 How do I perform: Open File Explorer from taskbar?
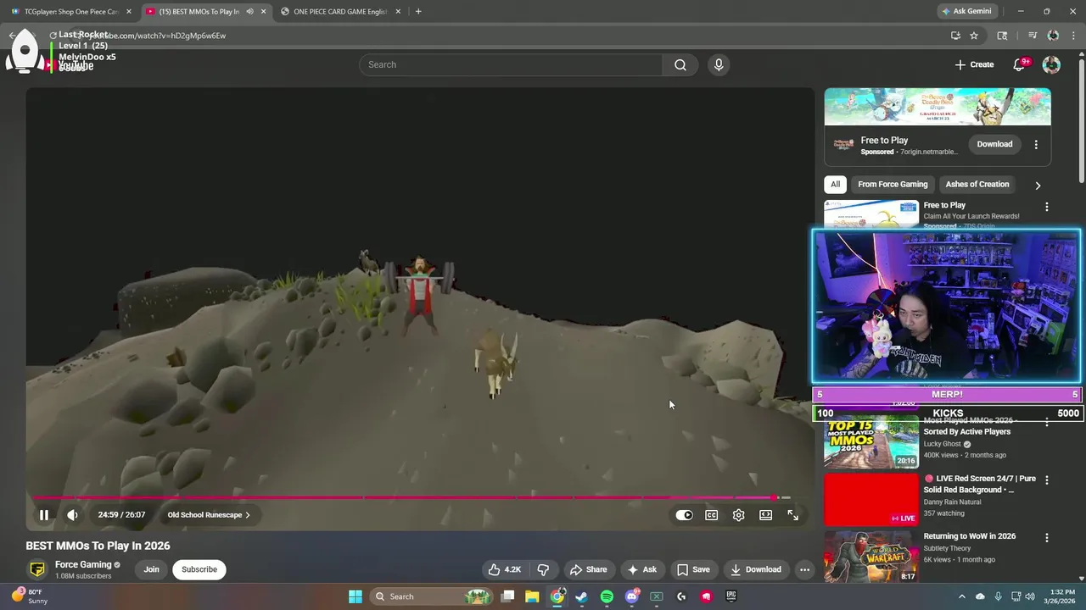pyautogui.click(x=532, y=596)
